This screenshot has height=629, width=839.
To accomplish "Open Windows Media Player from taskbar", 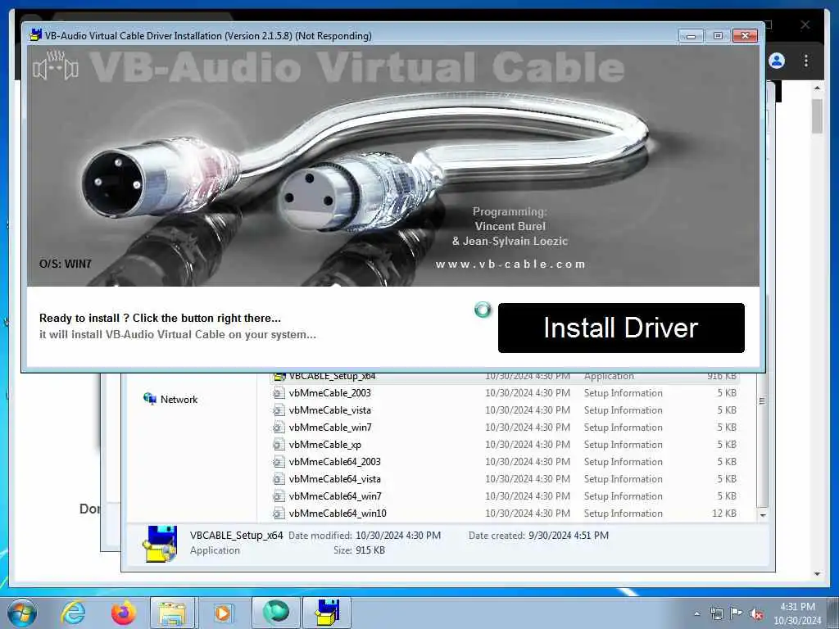I will pos(223,613).
